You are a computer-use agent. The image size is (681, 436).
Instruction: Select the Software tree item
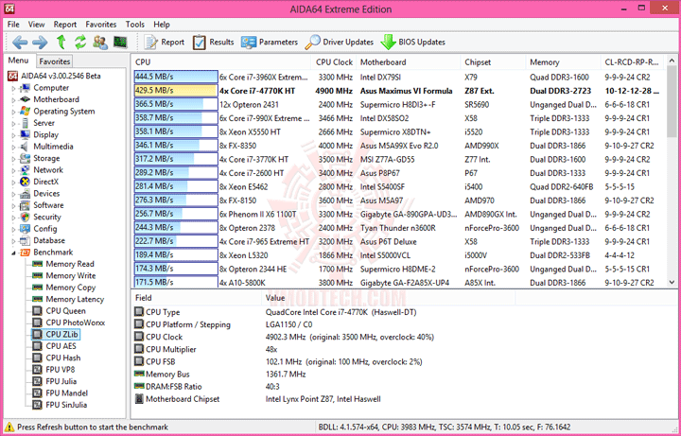click(x=48, y=205)
